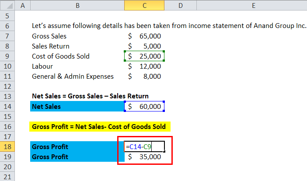Select row 7 header
The width and height of the screenshot is (307, 181).
[7, 36]
